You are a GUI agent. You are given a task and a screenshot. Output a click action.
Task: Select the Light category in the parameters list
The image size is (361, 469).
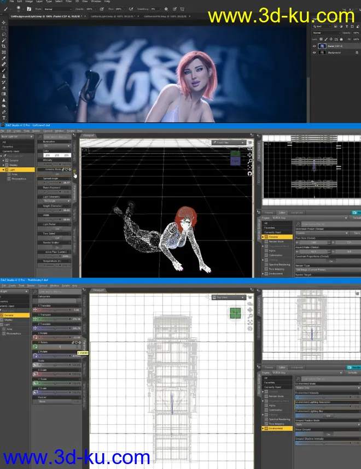point(8,325)
